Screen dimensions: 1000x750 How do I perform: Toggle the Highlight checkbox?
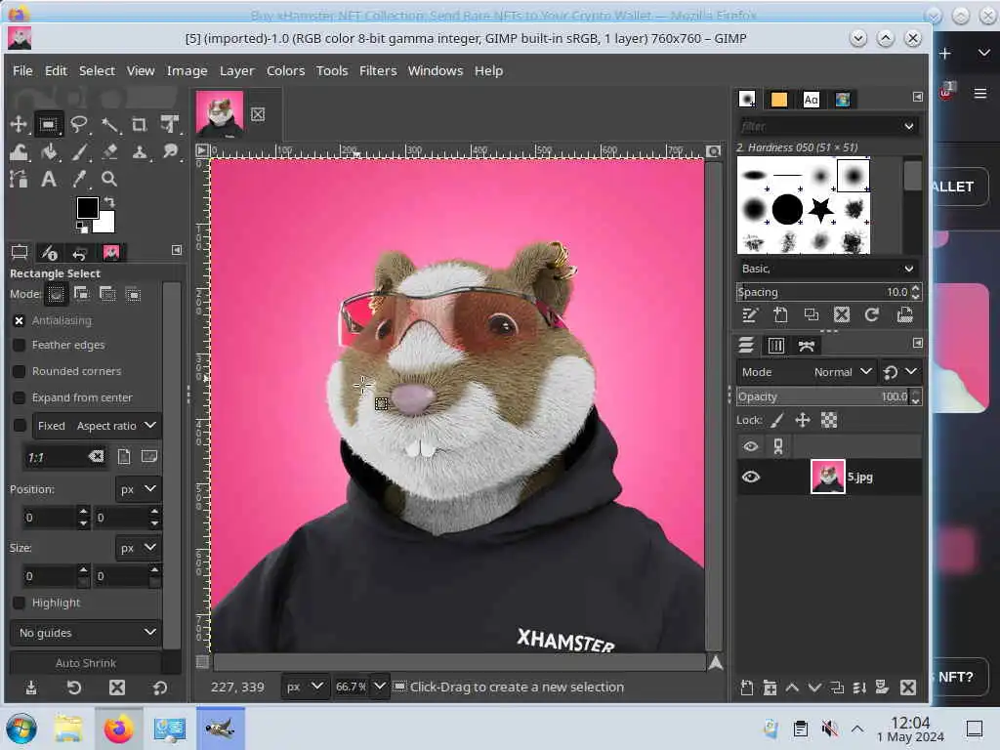[x=20, y=603]
